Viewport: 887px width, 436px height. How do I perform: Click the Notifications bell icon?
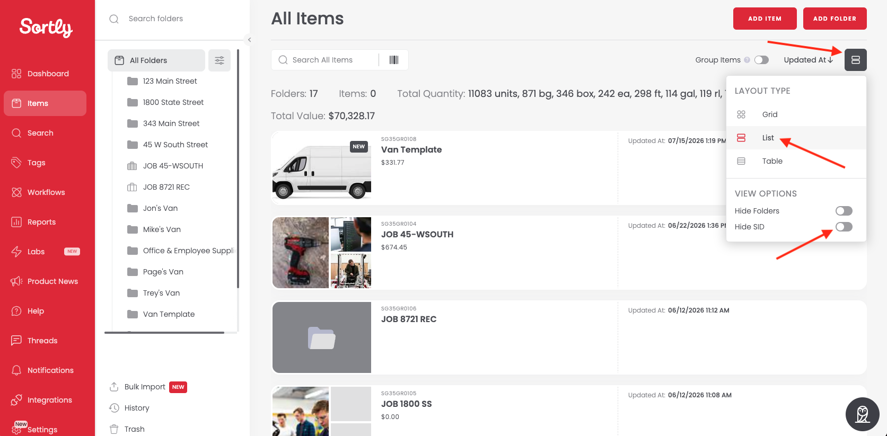point(16,370)
